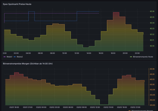158x111 pixels.
Task: Toggle Börsenstrompreis Heute legend entry
Action: point(143,57)
